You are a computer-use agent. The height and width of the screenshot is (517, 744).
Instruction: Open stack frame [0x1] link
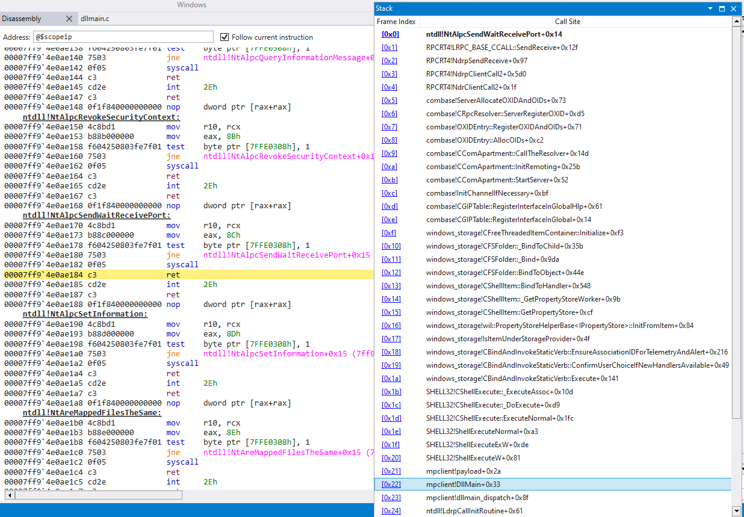tap(389, 48)
